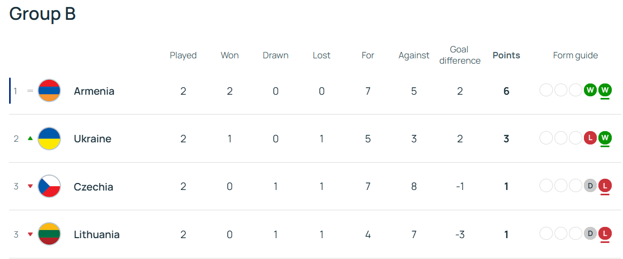
Task: Click the Form guide column header
Action: click(x=575, y=55)
